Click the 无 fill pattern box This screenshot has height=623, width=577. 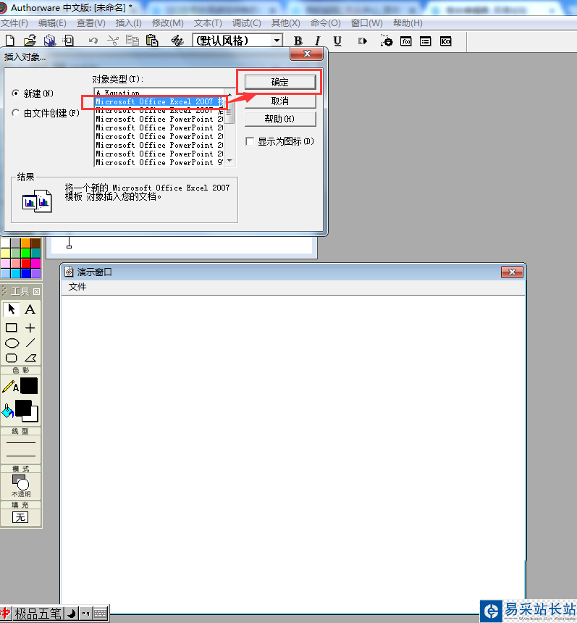pos(20,517)
